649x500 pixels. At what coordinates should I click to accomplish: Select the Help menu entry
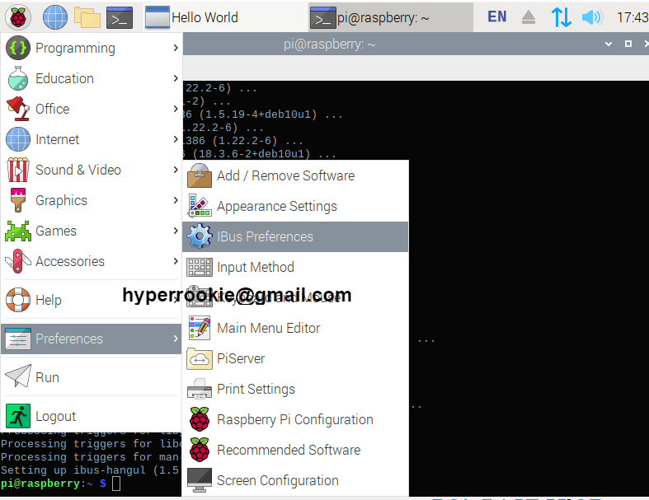92,300
